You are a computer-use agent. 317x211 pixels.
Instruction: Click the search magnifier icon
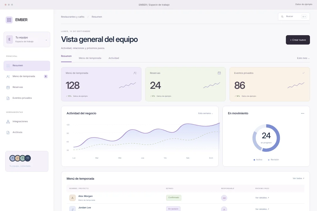point(282,16)
